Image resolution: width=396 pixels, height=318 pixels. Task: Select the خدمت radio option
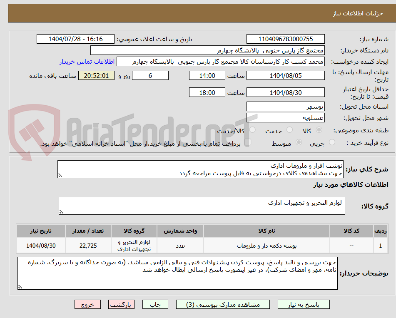coord(291,130)
